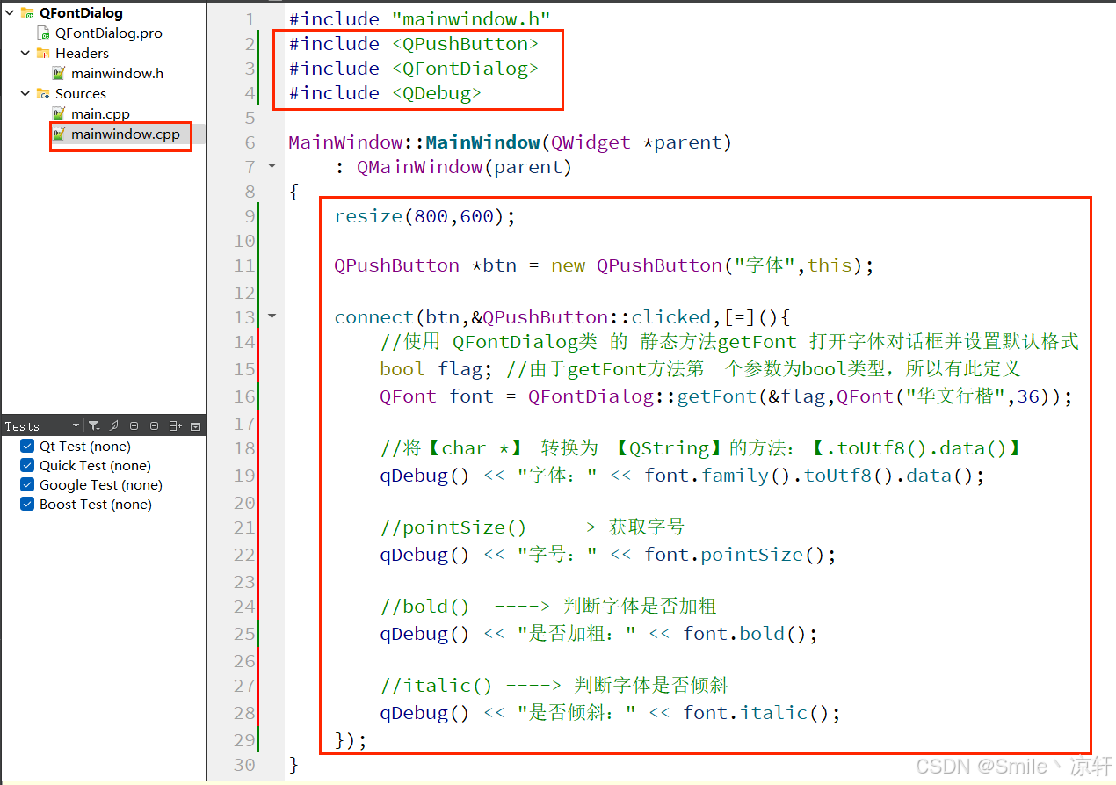Screen dimensions: 1116x785
Task: Click "Google Test (none)" label
Action: [x=100, y=485]
